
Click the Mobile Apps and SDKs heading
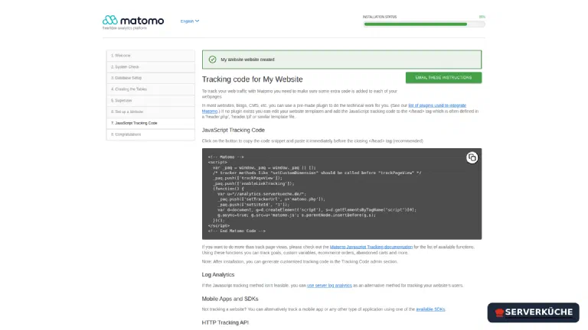(230, 299)
